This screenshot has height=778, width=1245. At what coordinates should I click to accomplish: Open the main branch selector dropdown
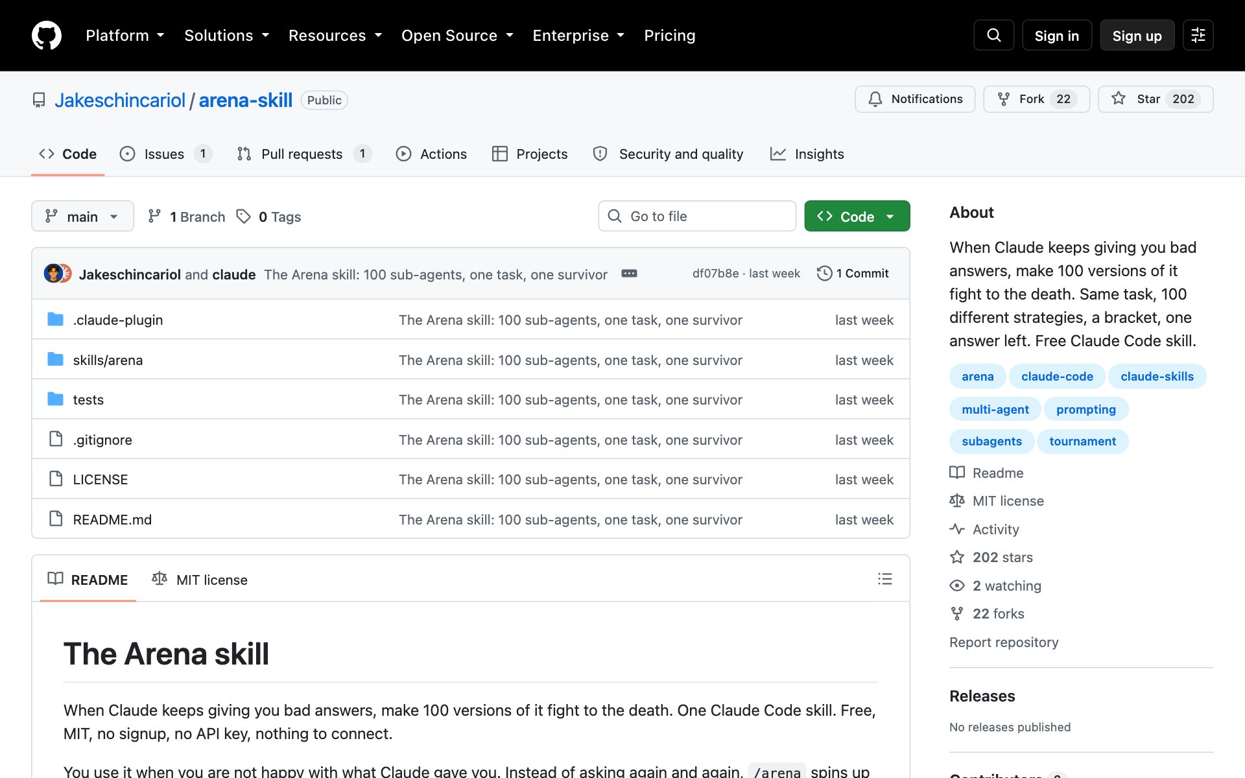click(82, 217)
